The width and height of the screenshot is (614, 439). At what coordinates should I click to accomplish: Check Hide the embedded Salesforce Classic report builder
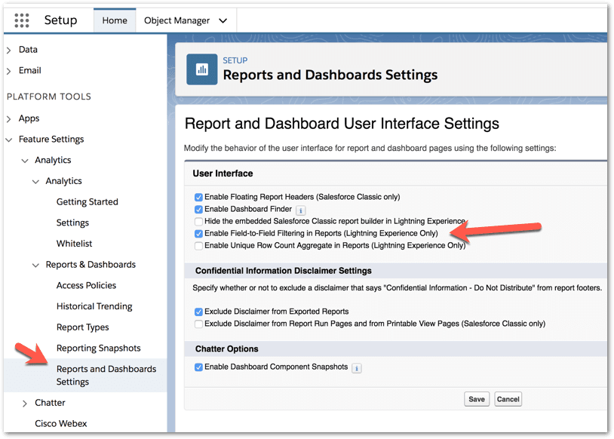pyautogui.click(x=198, y=221)
